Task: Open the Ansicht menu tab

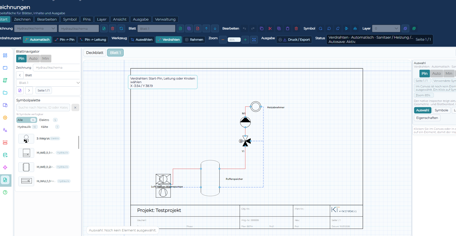Action: [120, 19]
